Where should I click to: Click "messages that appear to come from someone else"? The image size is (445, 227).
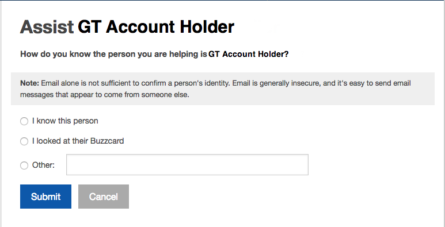[x=105, y=95]
